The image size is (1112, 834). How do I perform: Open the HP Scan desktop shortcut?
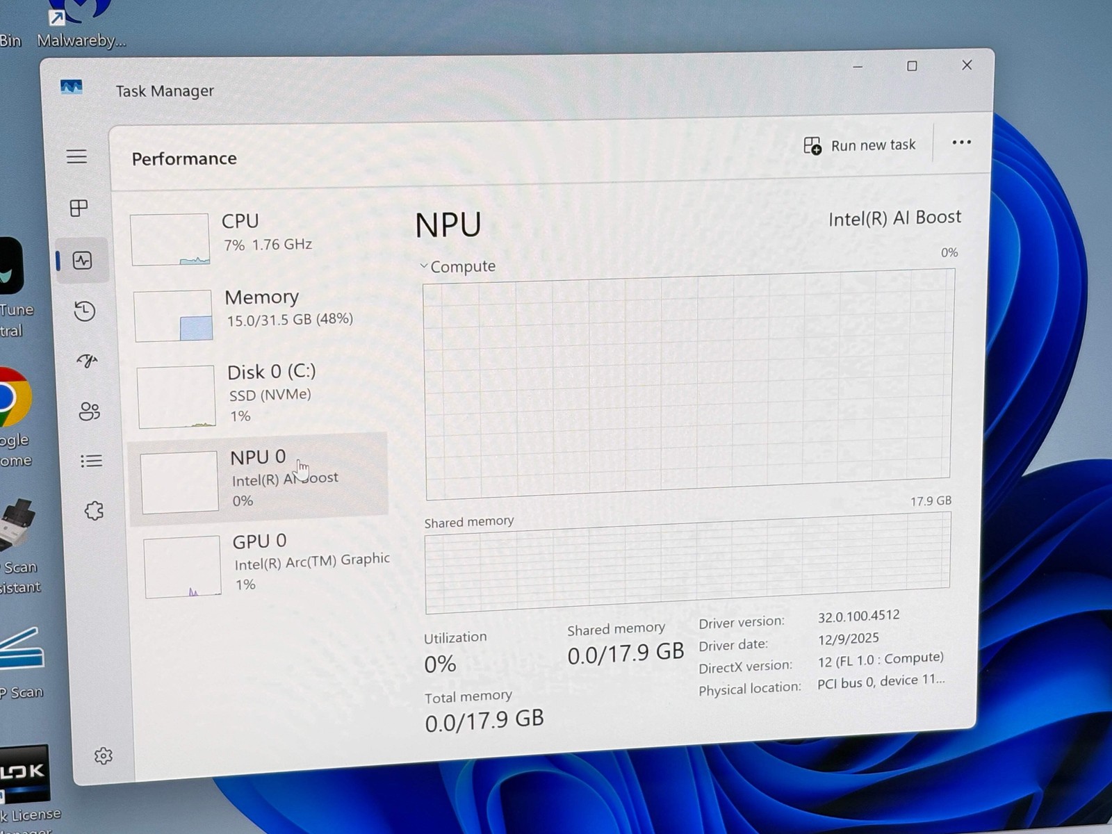click(22, 662)
